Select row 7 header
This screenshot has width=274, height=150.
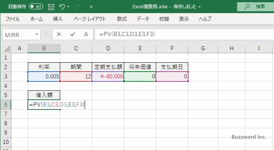click(x=6, y=114)
